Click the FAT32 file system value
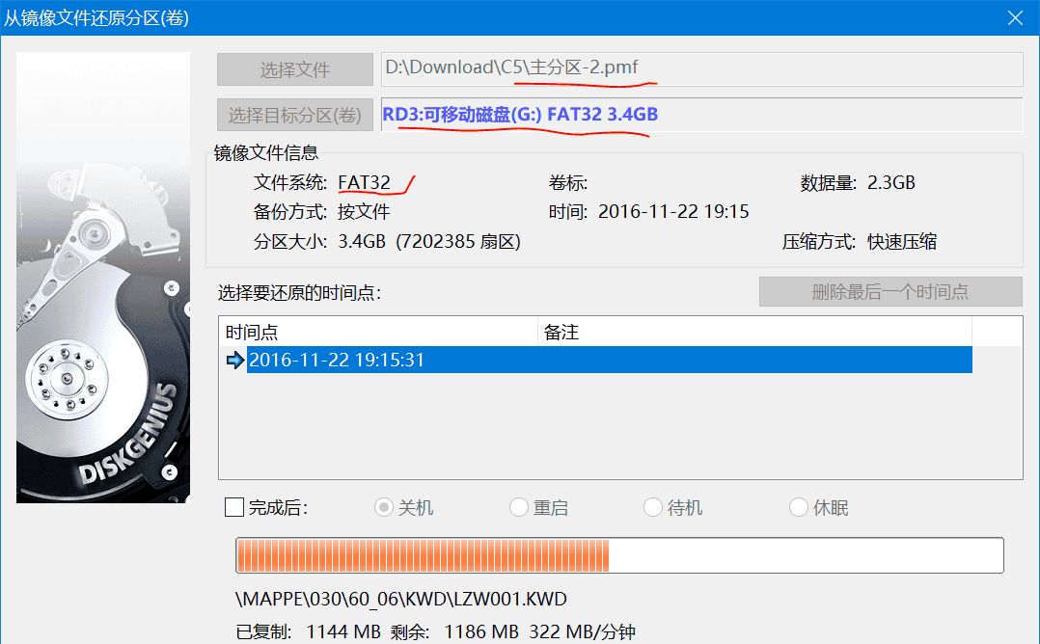The image size is (1040, 644). [364, 183]
